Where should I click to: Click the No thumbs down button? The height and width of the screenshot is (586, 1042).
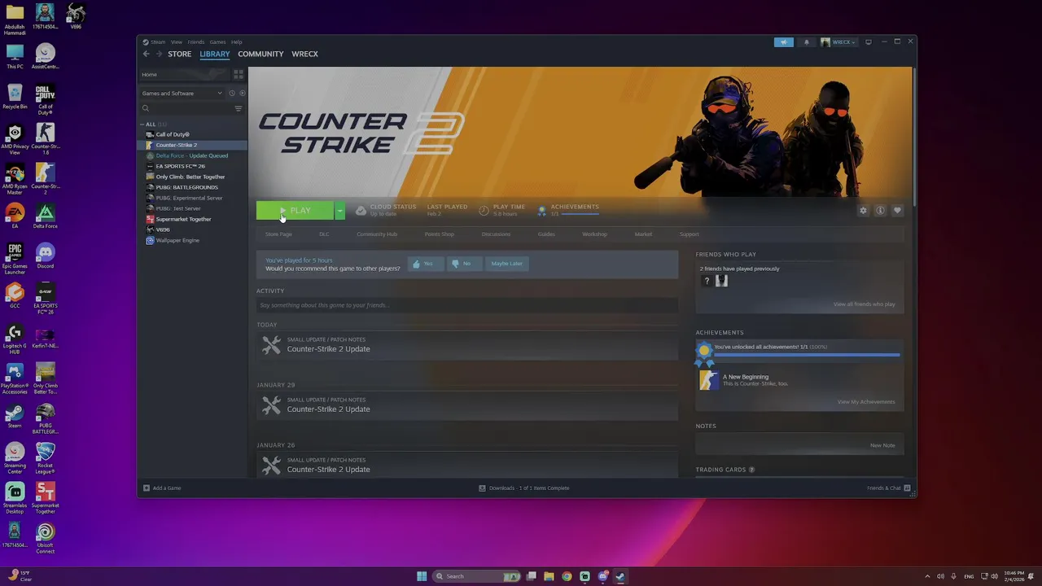463,264
